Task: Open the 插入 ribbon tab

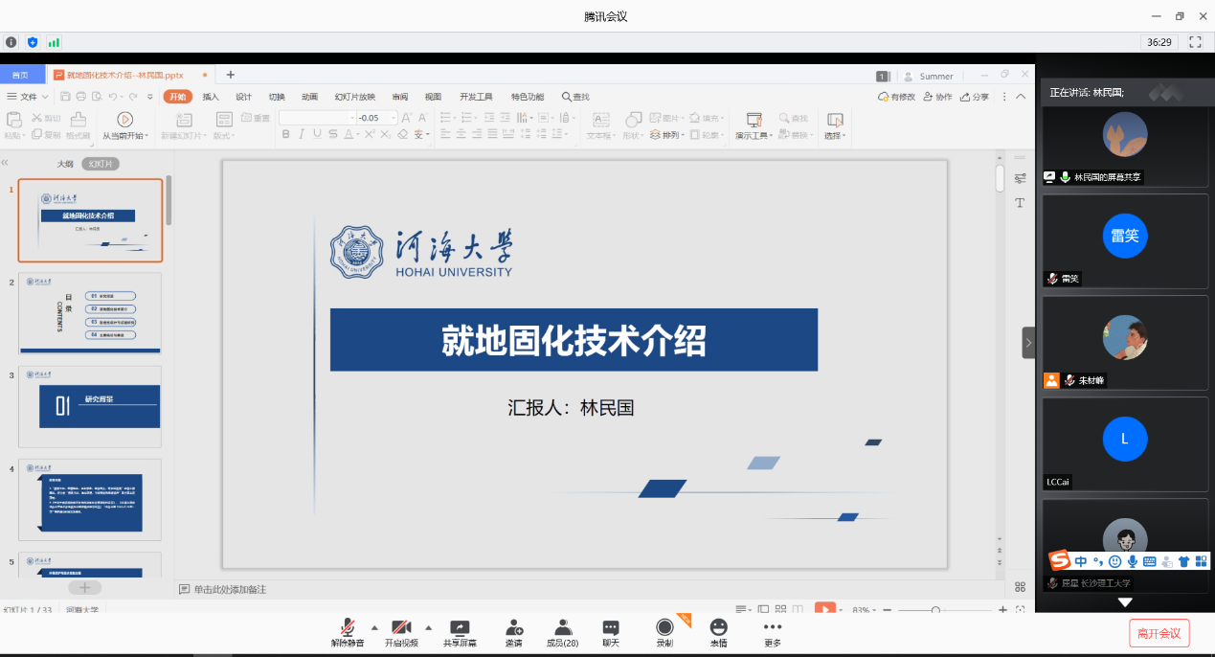Action: click(x=211, y=97)
